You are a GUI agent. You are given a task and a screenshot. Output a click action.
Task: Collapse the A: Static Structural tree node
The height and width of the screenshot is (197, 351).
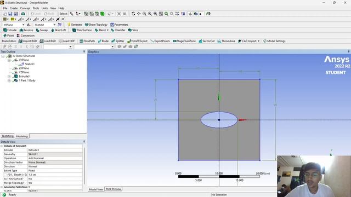point(3,56)
